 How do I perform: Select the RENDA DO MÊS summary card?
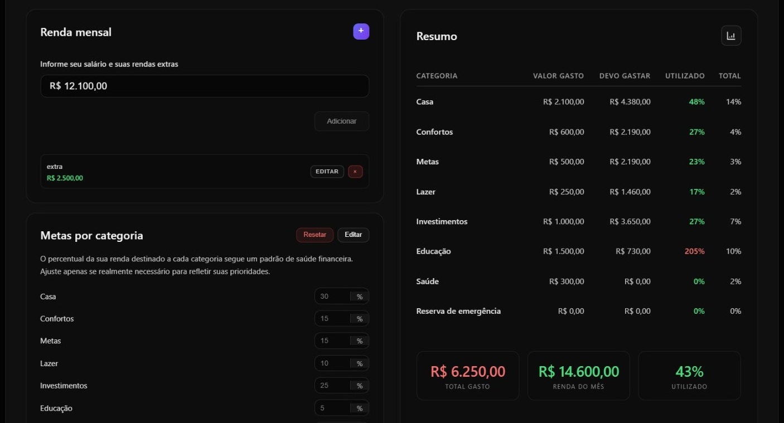578,375
